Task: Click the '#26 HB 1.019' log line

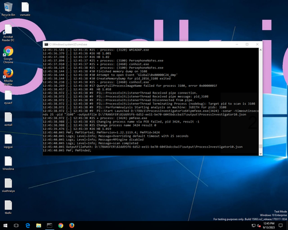Action: tap(77, 129)
